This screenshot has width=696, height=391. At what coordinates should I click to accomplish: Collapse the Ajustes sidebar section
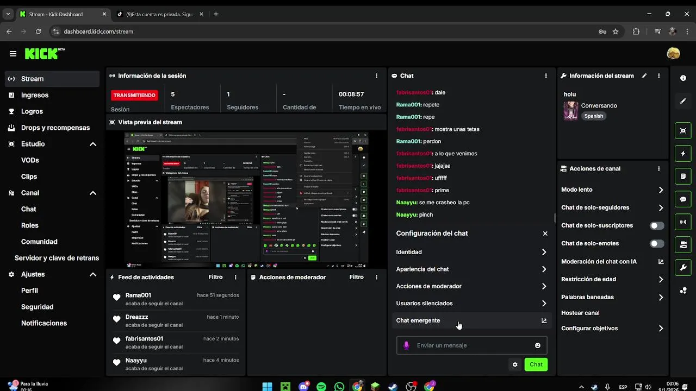[93, 274]
